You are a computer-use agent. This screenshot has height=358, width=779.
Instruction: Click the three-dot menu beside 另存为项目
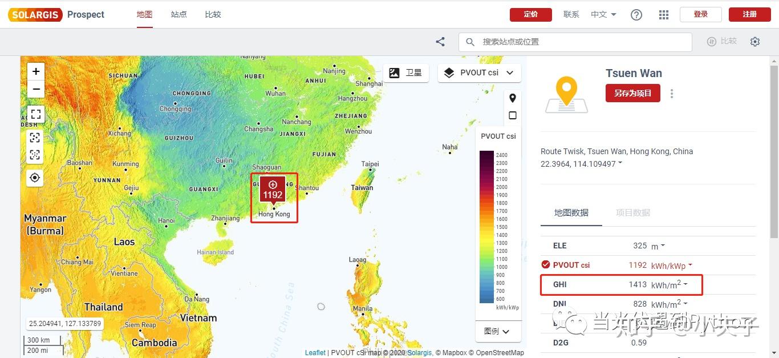(x=672, y=93)
